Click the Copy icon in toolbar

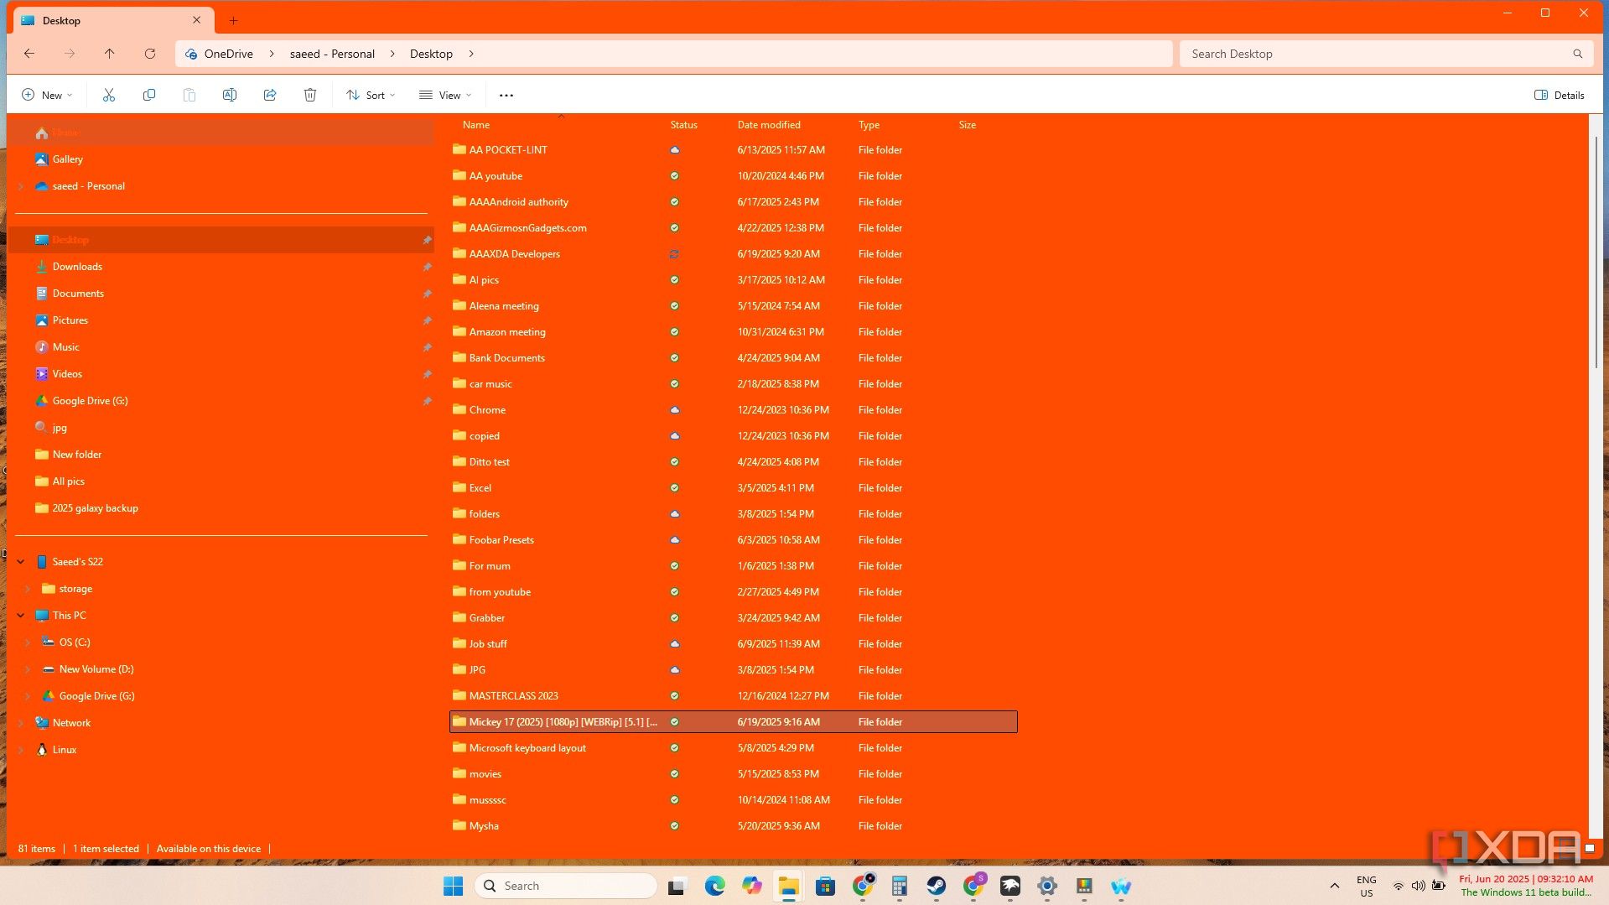tap(149, 95)
